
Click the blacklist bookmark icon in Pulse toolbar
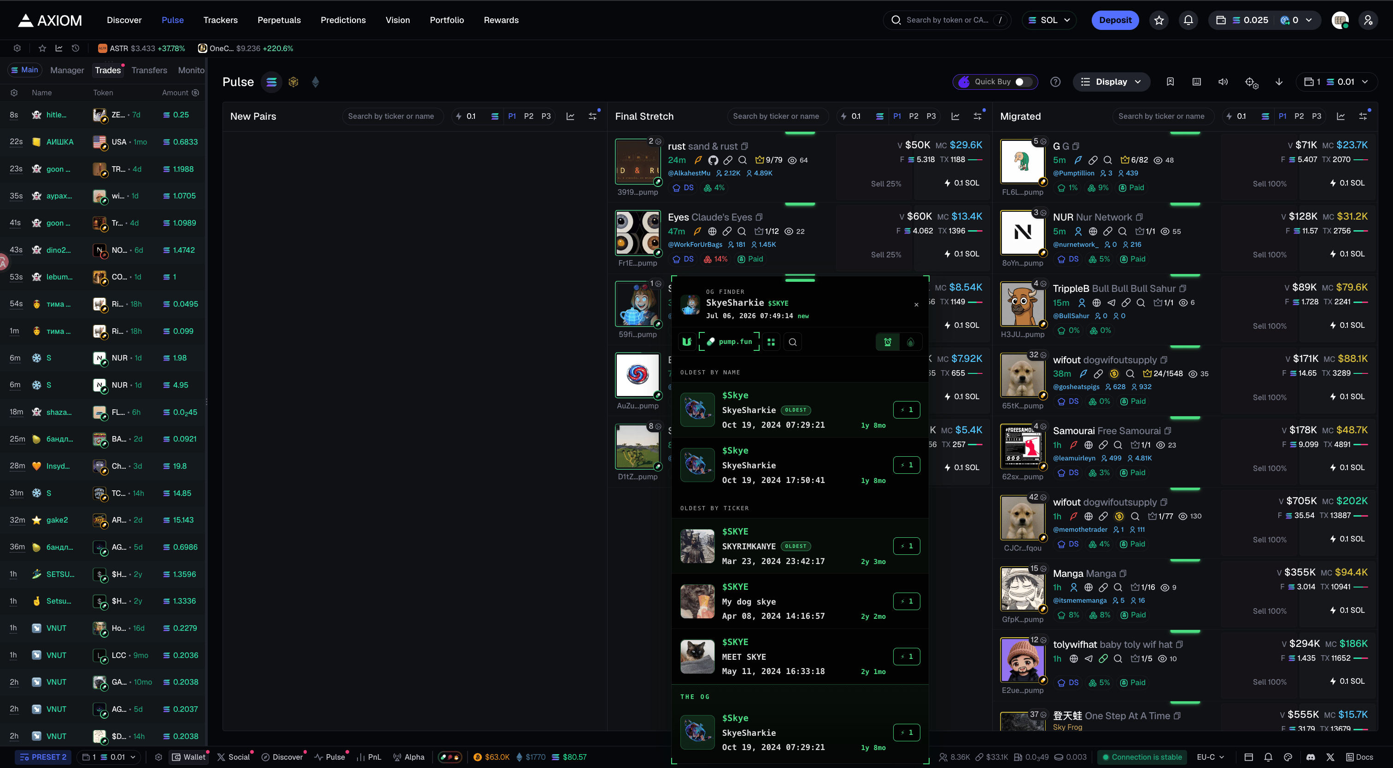point(1170,82)
